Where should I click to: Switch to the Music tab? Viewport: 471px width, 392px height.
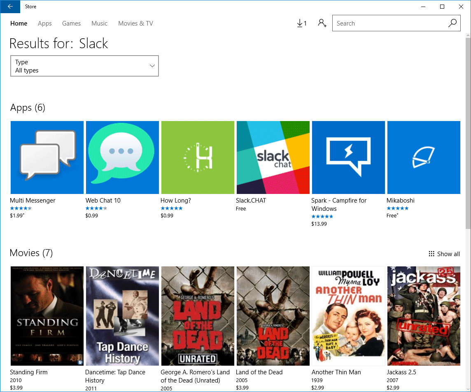click(99, 23)
